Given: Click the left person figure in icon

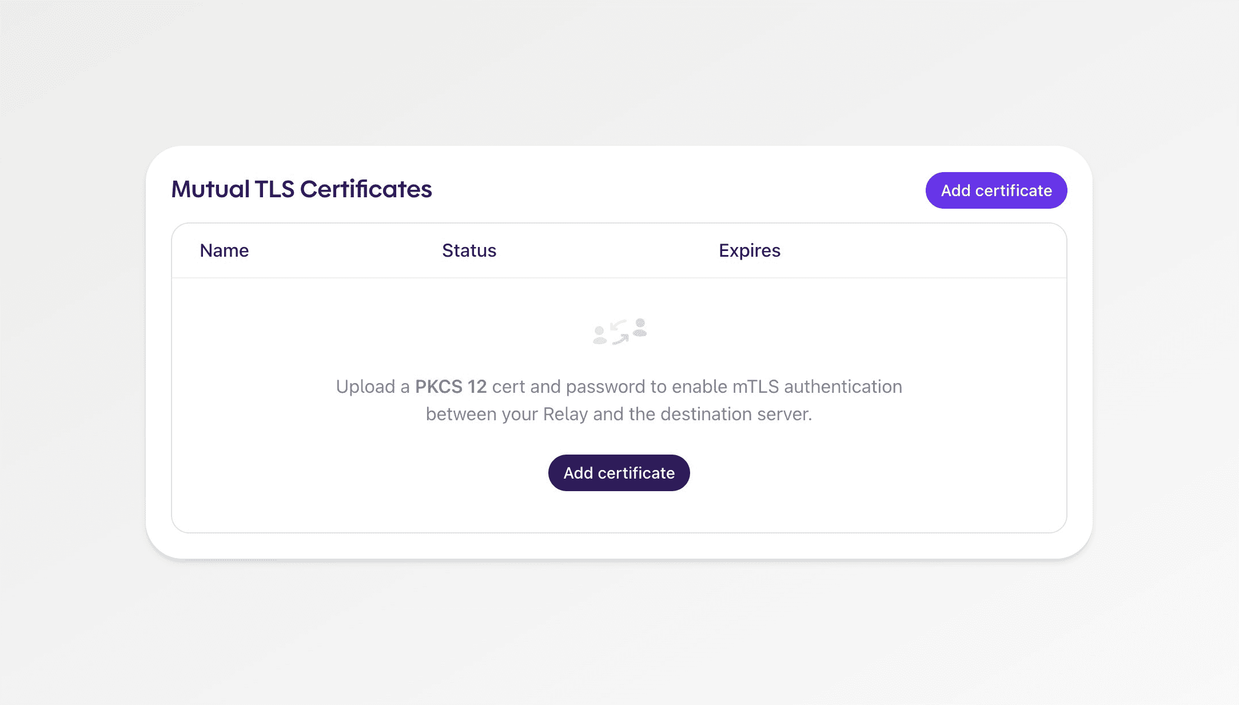Looking at the screenshot, I should click(x=600, y=335).
